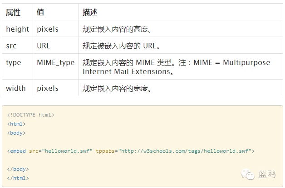Select the 'type' attribute cell

tap(17, 66)
